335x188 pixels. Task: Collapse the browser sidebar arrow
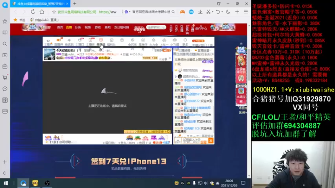(x=5, y=173)
